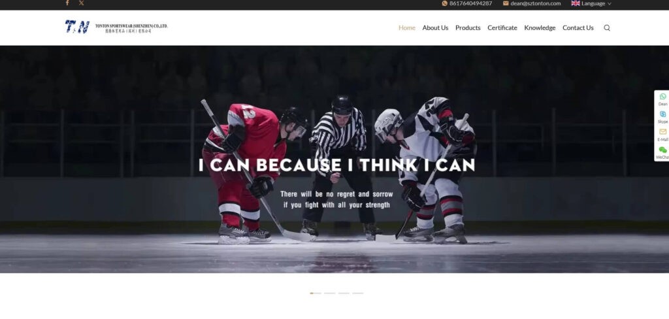Open the X (Twitter) profile icon
669x319 pixels.
click(x=82, y=3)
